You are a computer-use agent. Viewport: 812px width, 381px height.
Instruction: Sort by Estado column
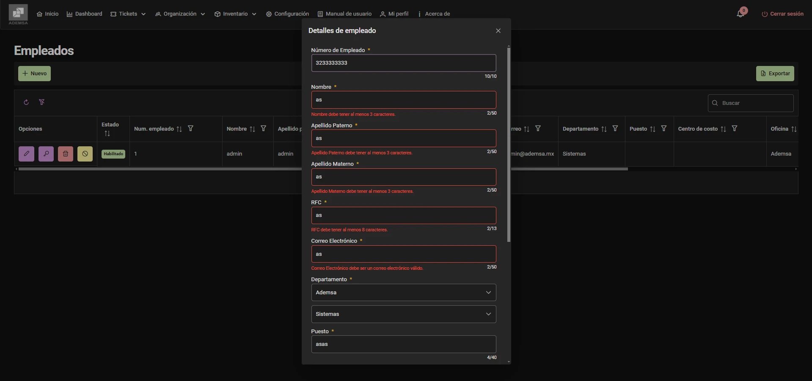click(107, 134)
